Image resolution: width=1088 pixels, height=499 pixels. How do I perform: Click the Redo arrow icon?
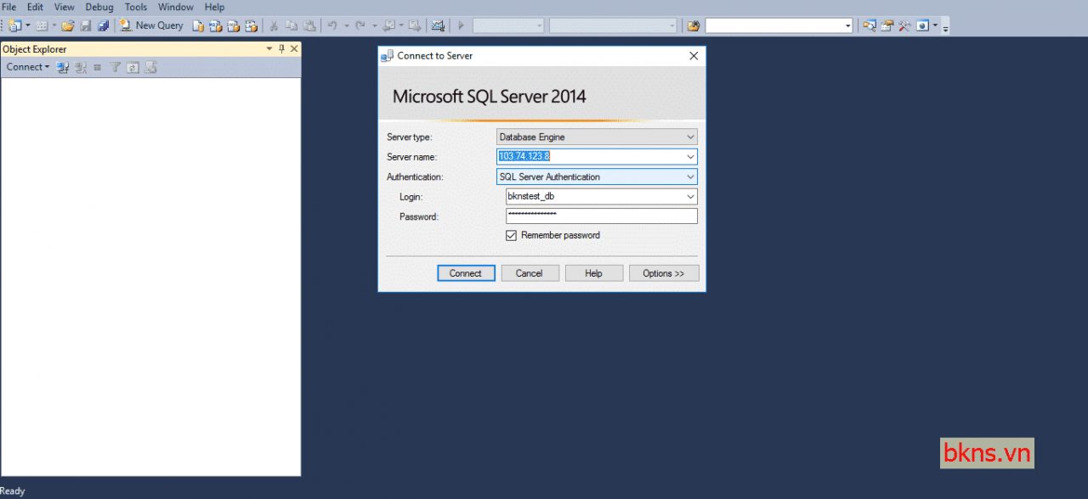360,25
